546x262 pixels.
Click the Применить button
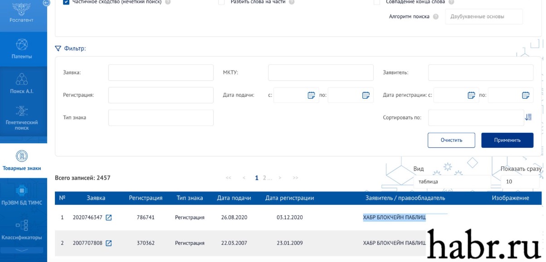[507, 140]
